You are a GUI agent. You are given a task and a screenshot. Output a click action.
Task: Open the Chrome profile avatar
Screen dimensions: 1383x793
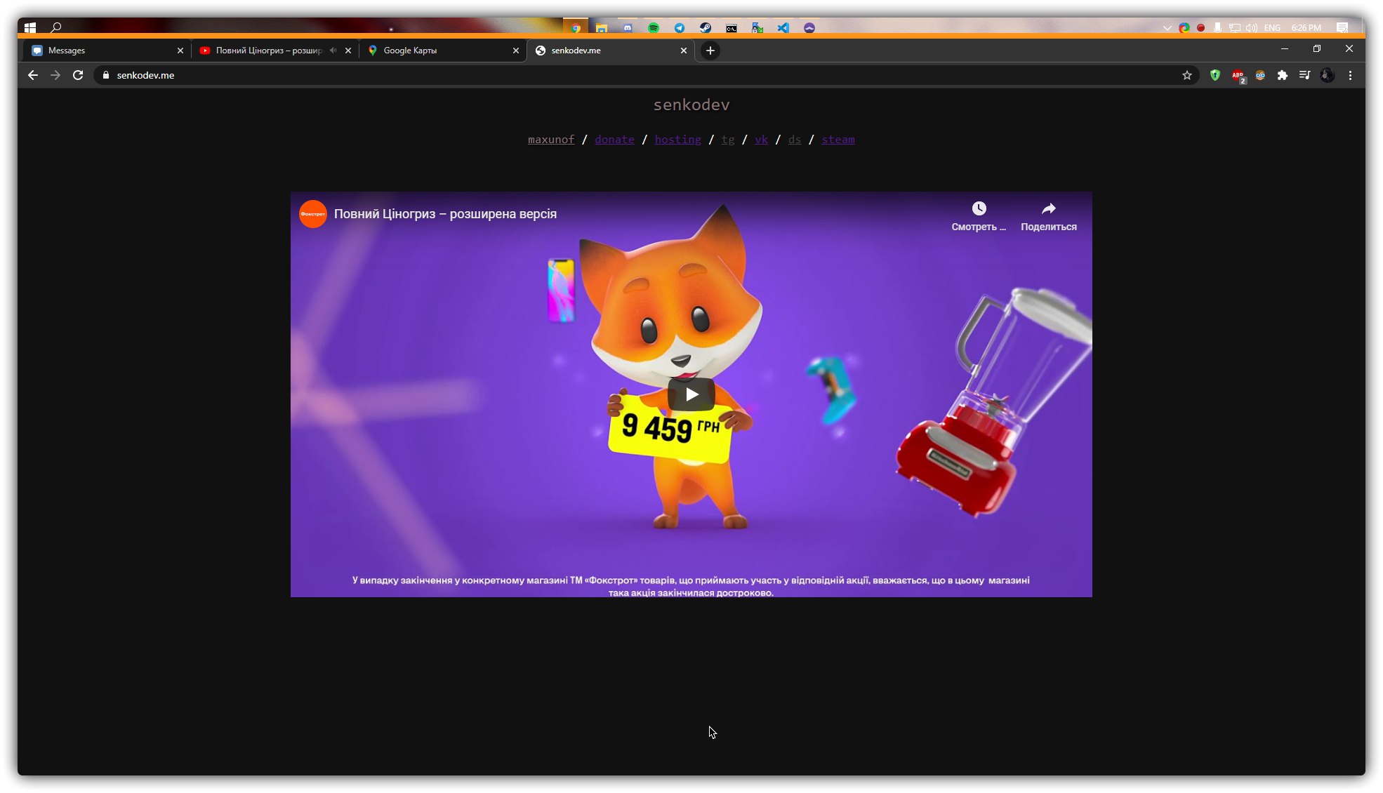(x=1328, y=75)
